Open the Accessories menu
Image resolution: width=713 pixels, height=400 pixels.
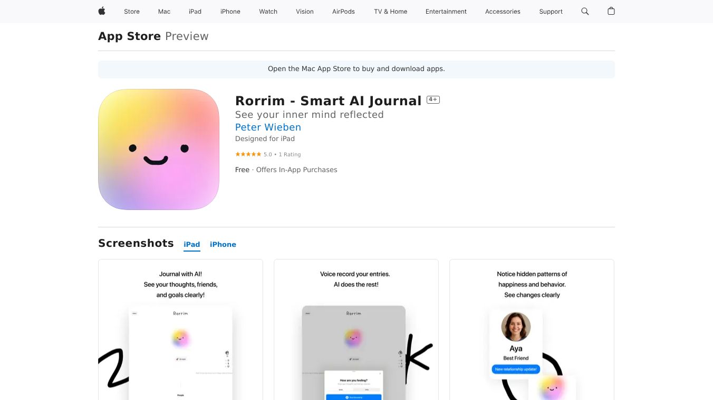(x=503, y=12)
